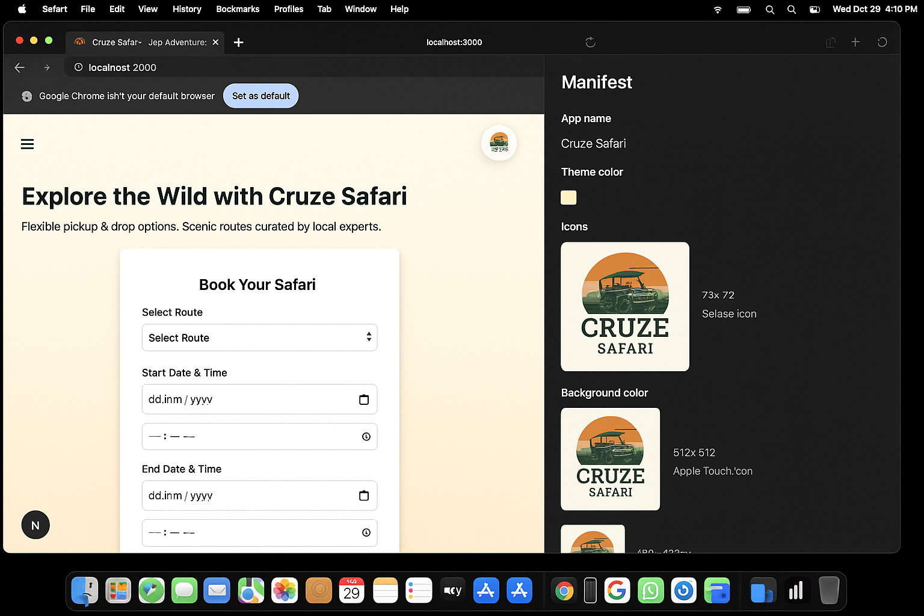
Task: Open a new tab with plus button
Action: point(238,42)
